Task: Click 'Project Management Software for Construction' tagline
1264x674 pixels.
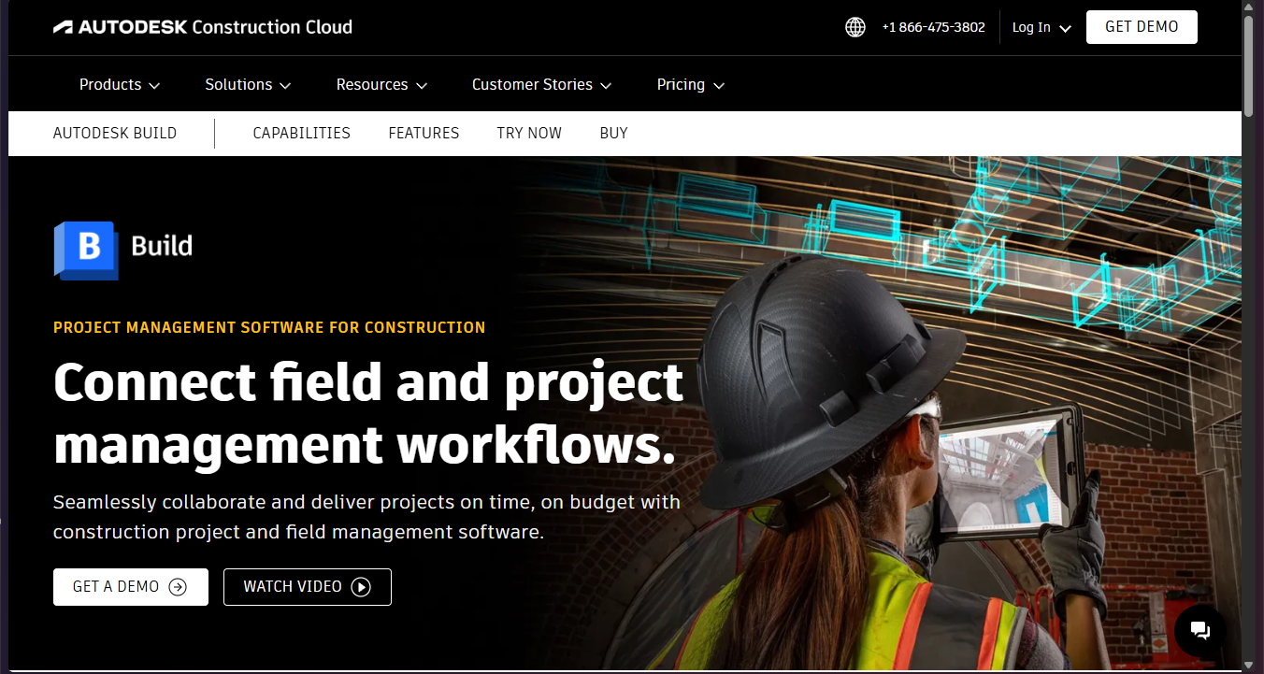Action: click(x=269, y=327)
